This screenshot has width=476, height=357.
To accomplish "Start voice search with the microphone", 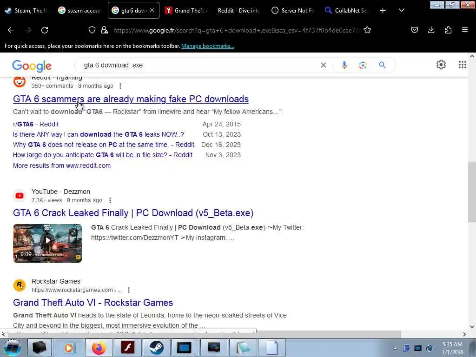I will 344,65.
